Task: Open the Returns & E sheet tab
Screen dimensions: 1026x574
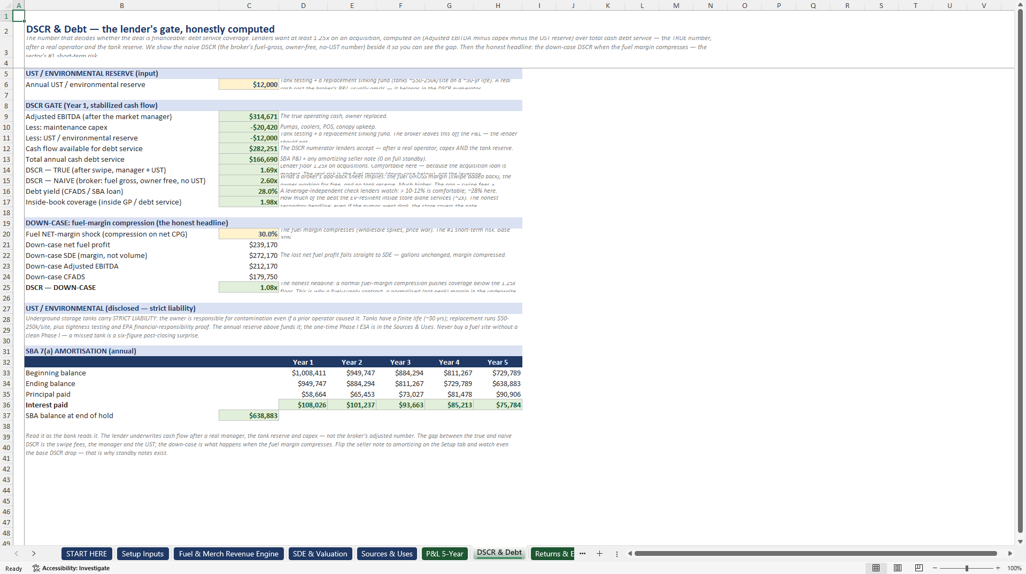Action: pyautogui.click(x=553, y=554)
